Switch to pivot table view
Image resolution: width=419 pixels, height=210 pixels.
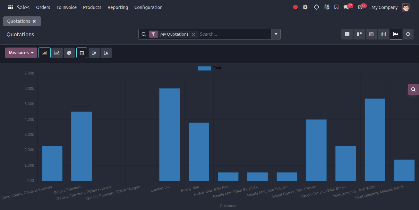383,34
